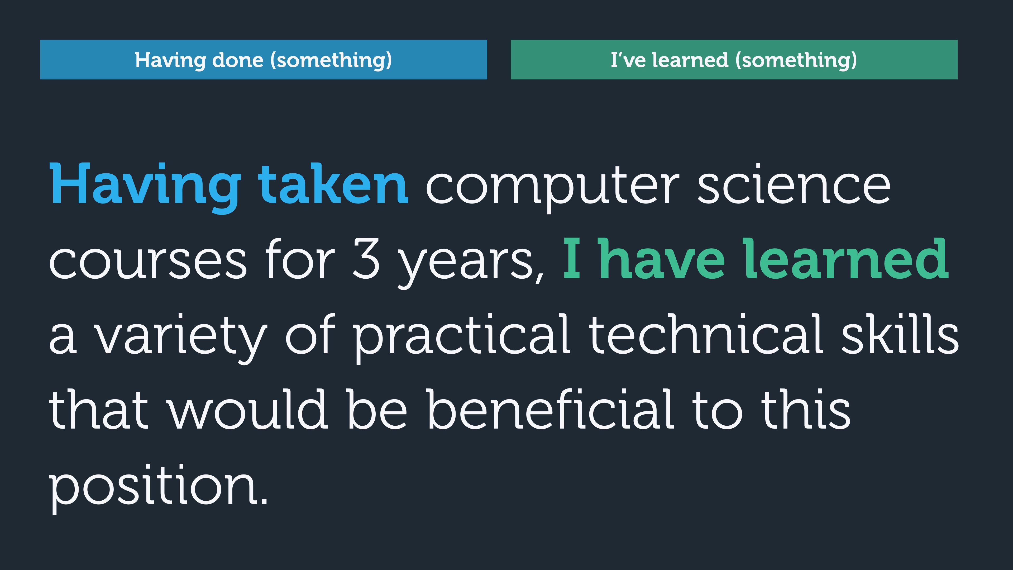Click the word "courses" in the sentence
1013x570 pixels.
click(x=148, y=260)
